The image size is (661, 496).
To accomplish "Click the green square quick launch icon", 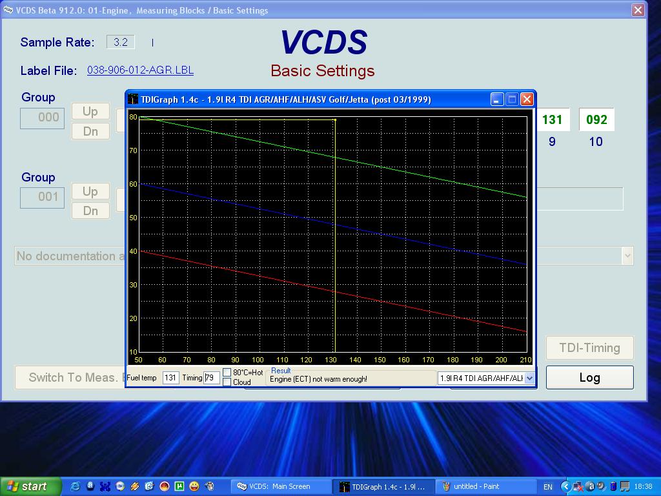I will pyautogui.click(x=179, y=486).
